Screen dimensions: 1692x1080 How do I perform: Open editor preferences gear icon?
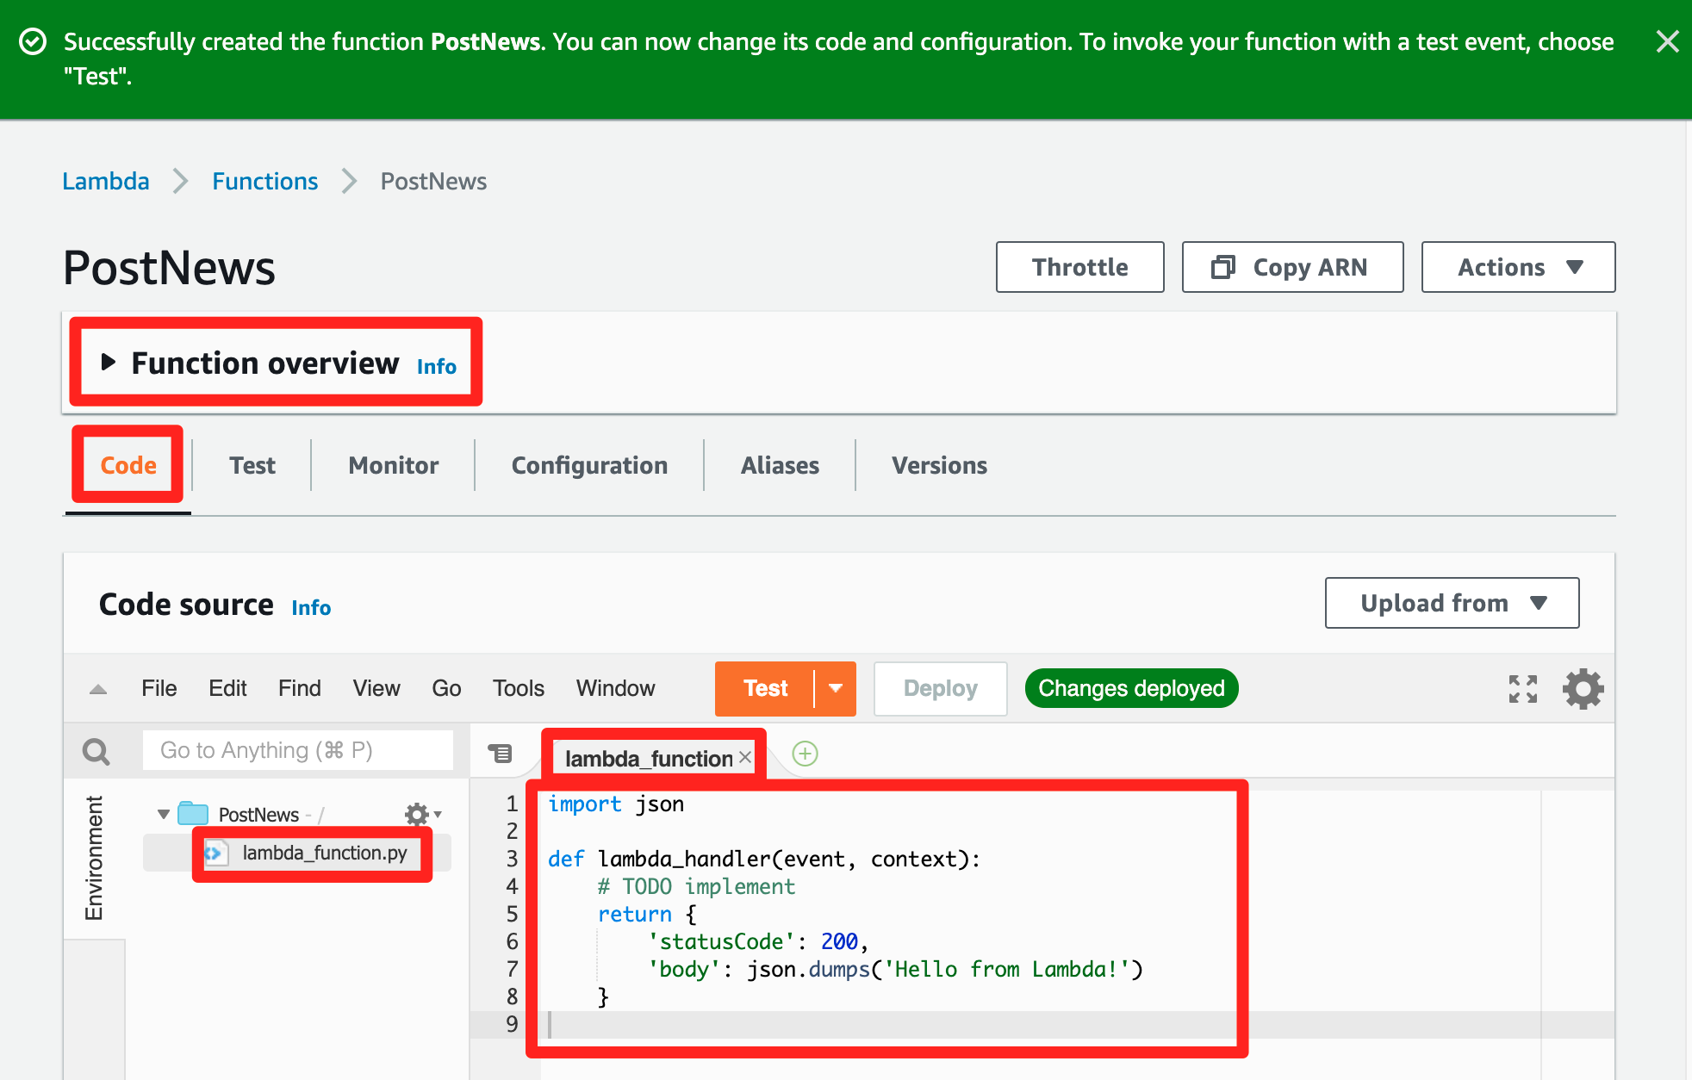[1583, 689]
